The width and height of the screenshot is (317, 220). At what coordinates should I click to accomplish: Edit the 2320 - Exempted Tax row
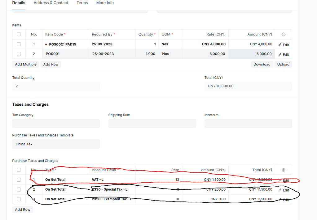[284, 200]
